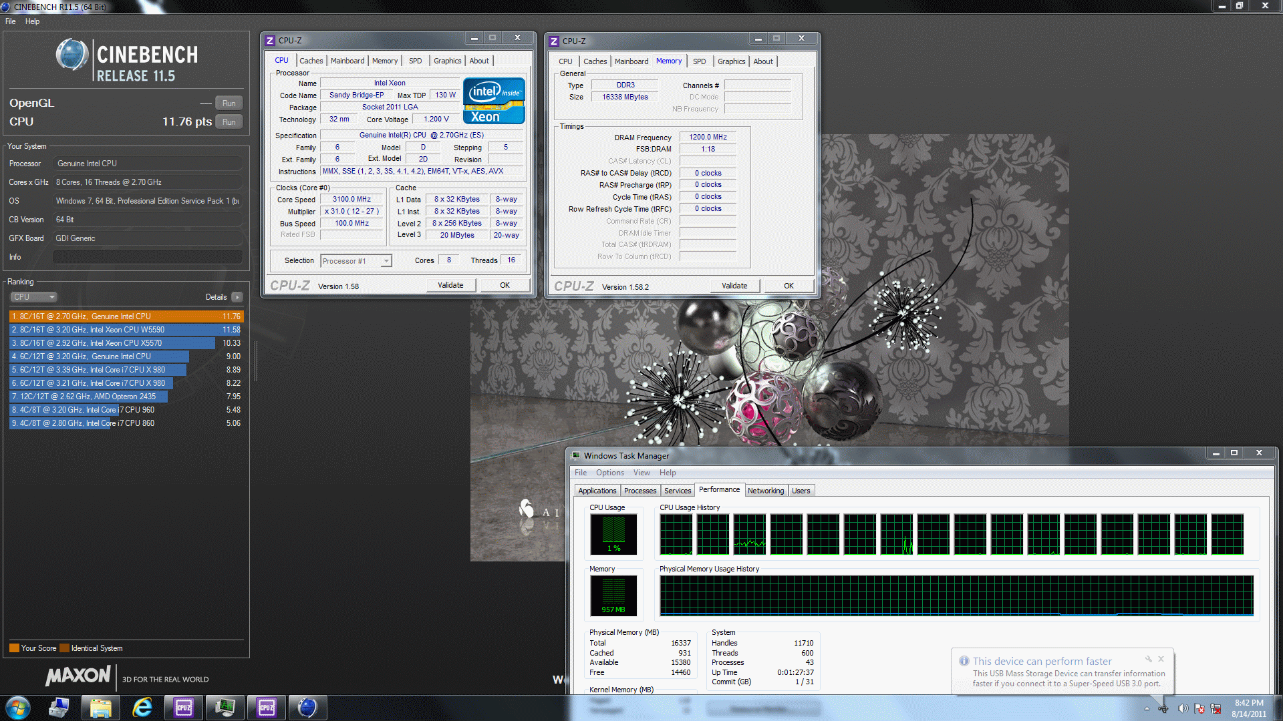The image size is (1283, 721).
Task: Select ranking row Intel Core i7 CPU 960
Action: point(126,410)
